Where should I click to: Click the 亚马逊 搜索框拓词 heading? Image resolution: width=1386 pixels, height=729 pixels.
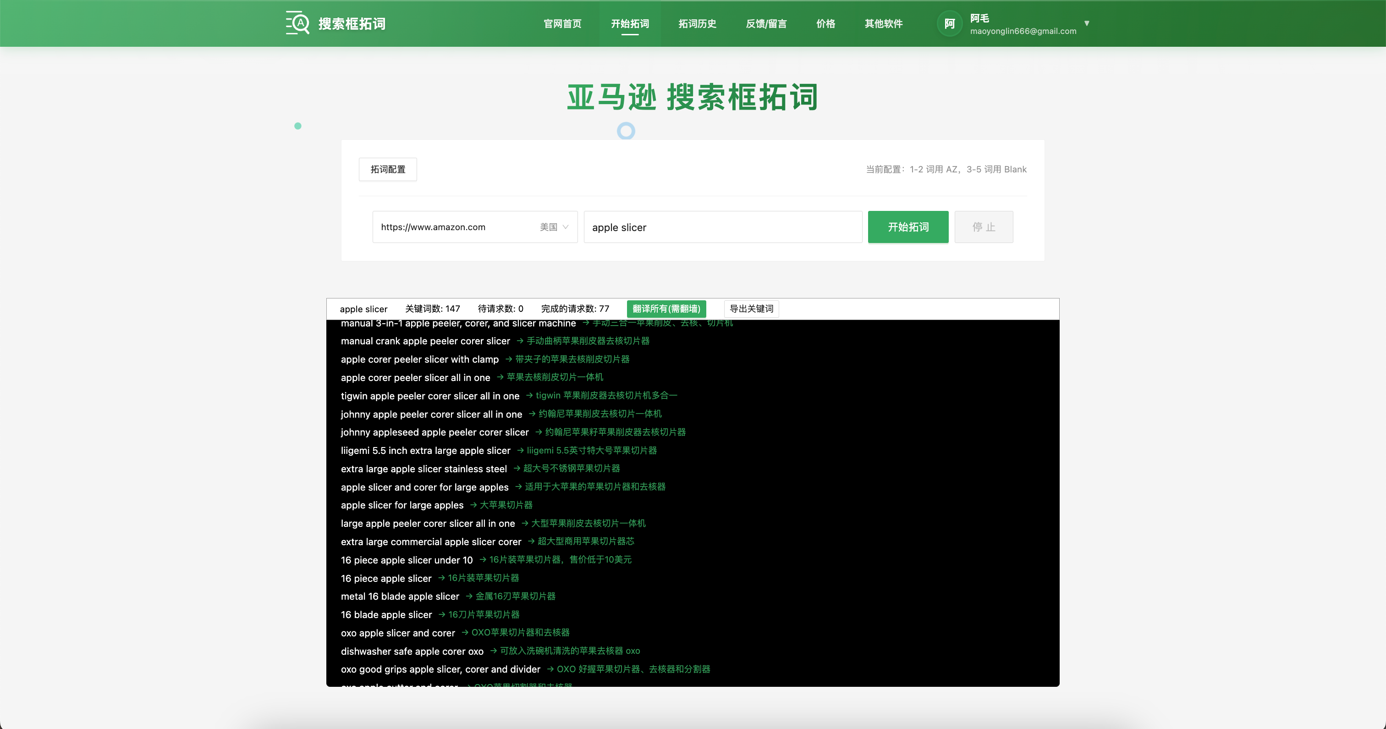(693, 98)
